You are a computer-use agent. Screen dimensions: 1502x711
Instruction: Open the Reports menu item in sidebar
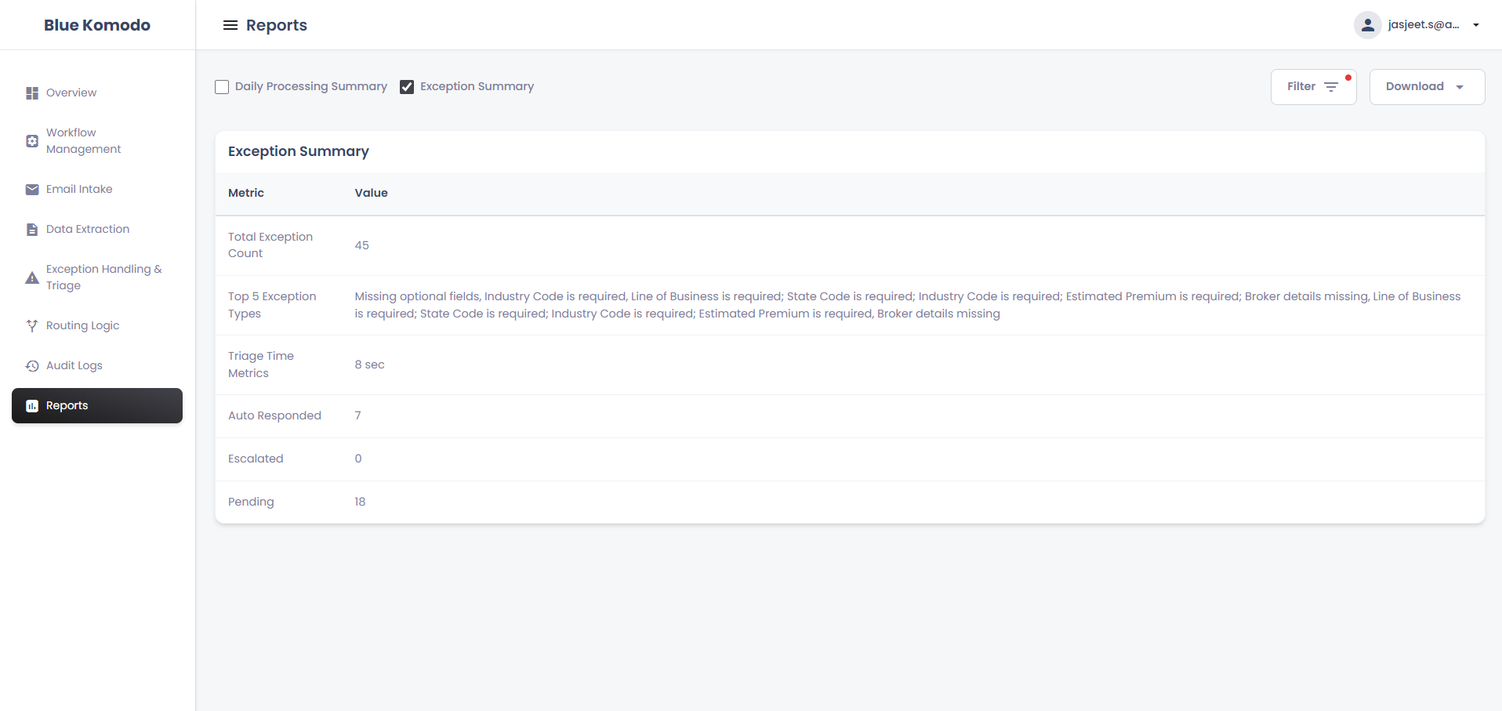pos(97,406)
